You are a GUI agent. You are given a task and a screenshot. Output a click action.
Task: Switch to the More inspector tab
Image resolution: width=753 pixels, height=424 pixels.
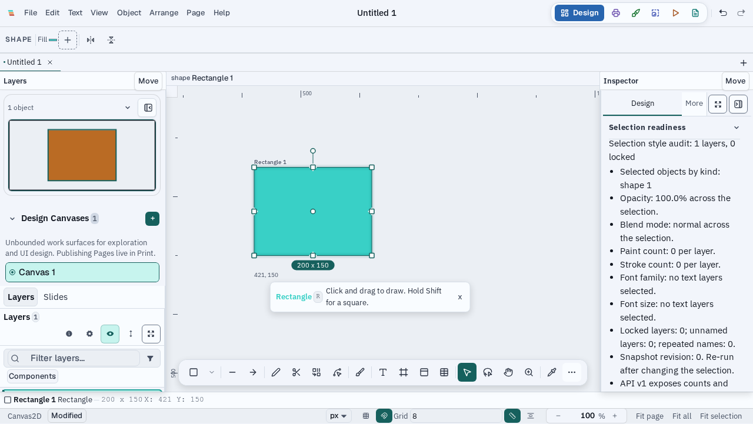pyautogui.click(x=694, y=104)
